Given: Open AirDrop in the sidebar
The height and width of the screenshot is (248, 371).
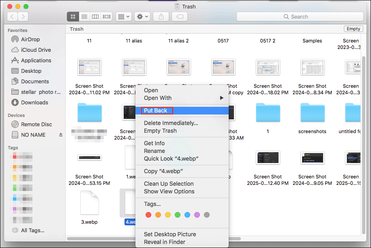Looking at the screenshot, I should [x=30, y=39].
